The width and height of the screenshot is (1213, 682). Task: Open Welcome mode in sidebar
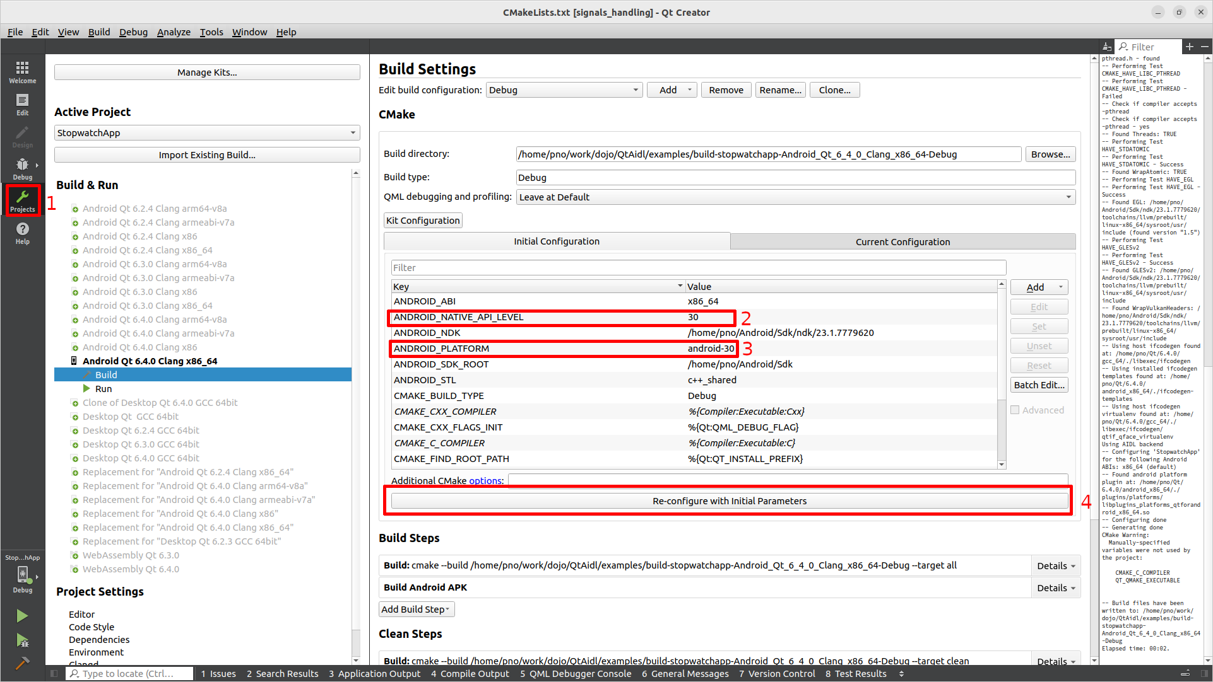(22, 71)
